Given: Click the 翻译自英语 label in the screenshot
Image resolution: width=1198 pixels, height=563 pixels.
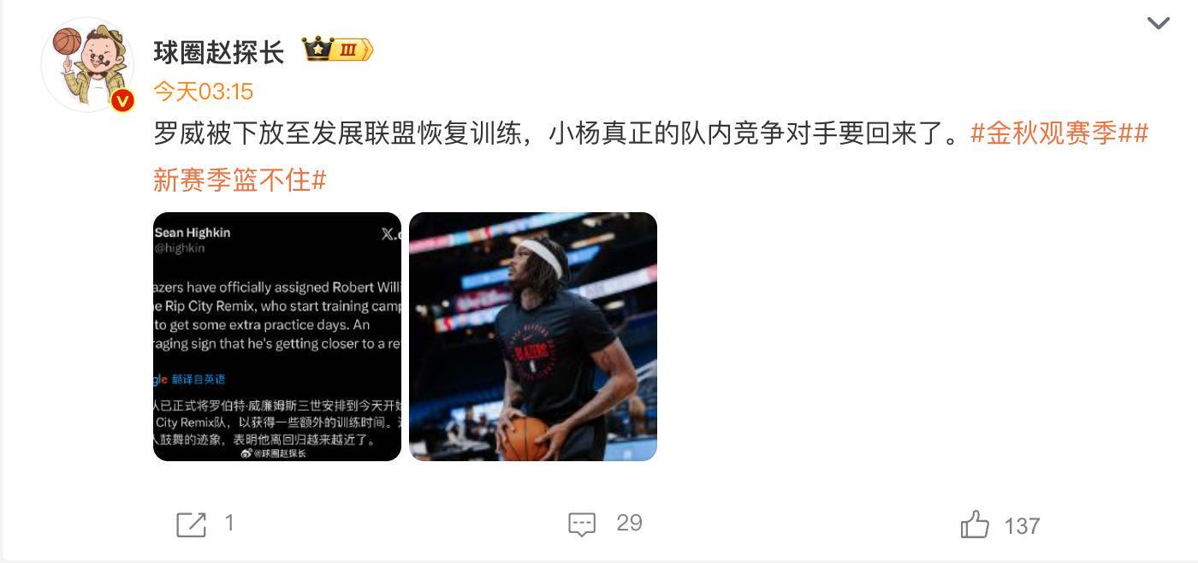Looking at the screenshot, I should [199, 379].
